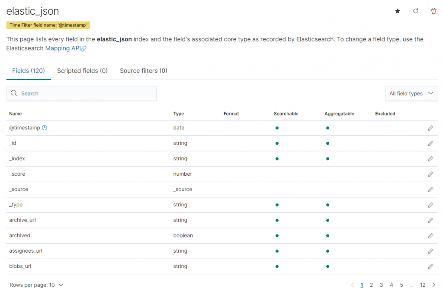Delete index pattern trash icon

click(433, 11)
